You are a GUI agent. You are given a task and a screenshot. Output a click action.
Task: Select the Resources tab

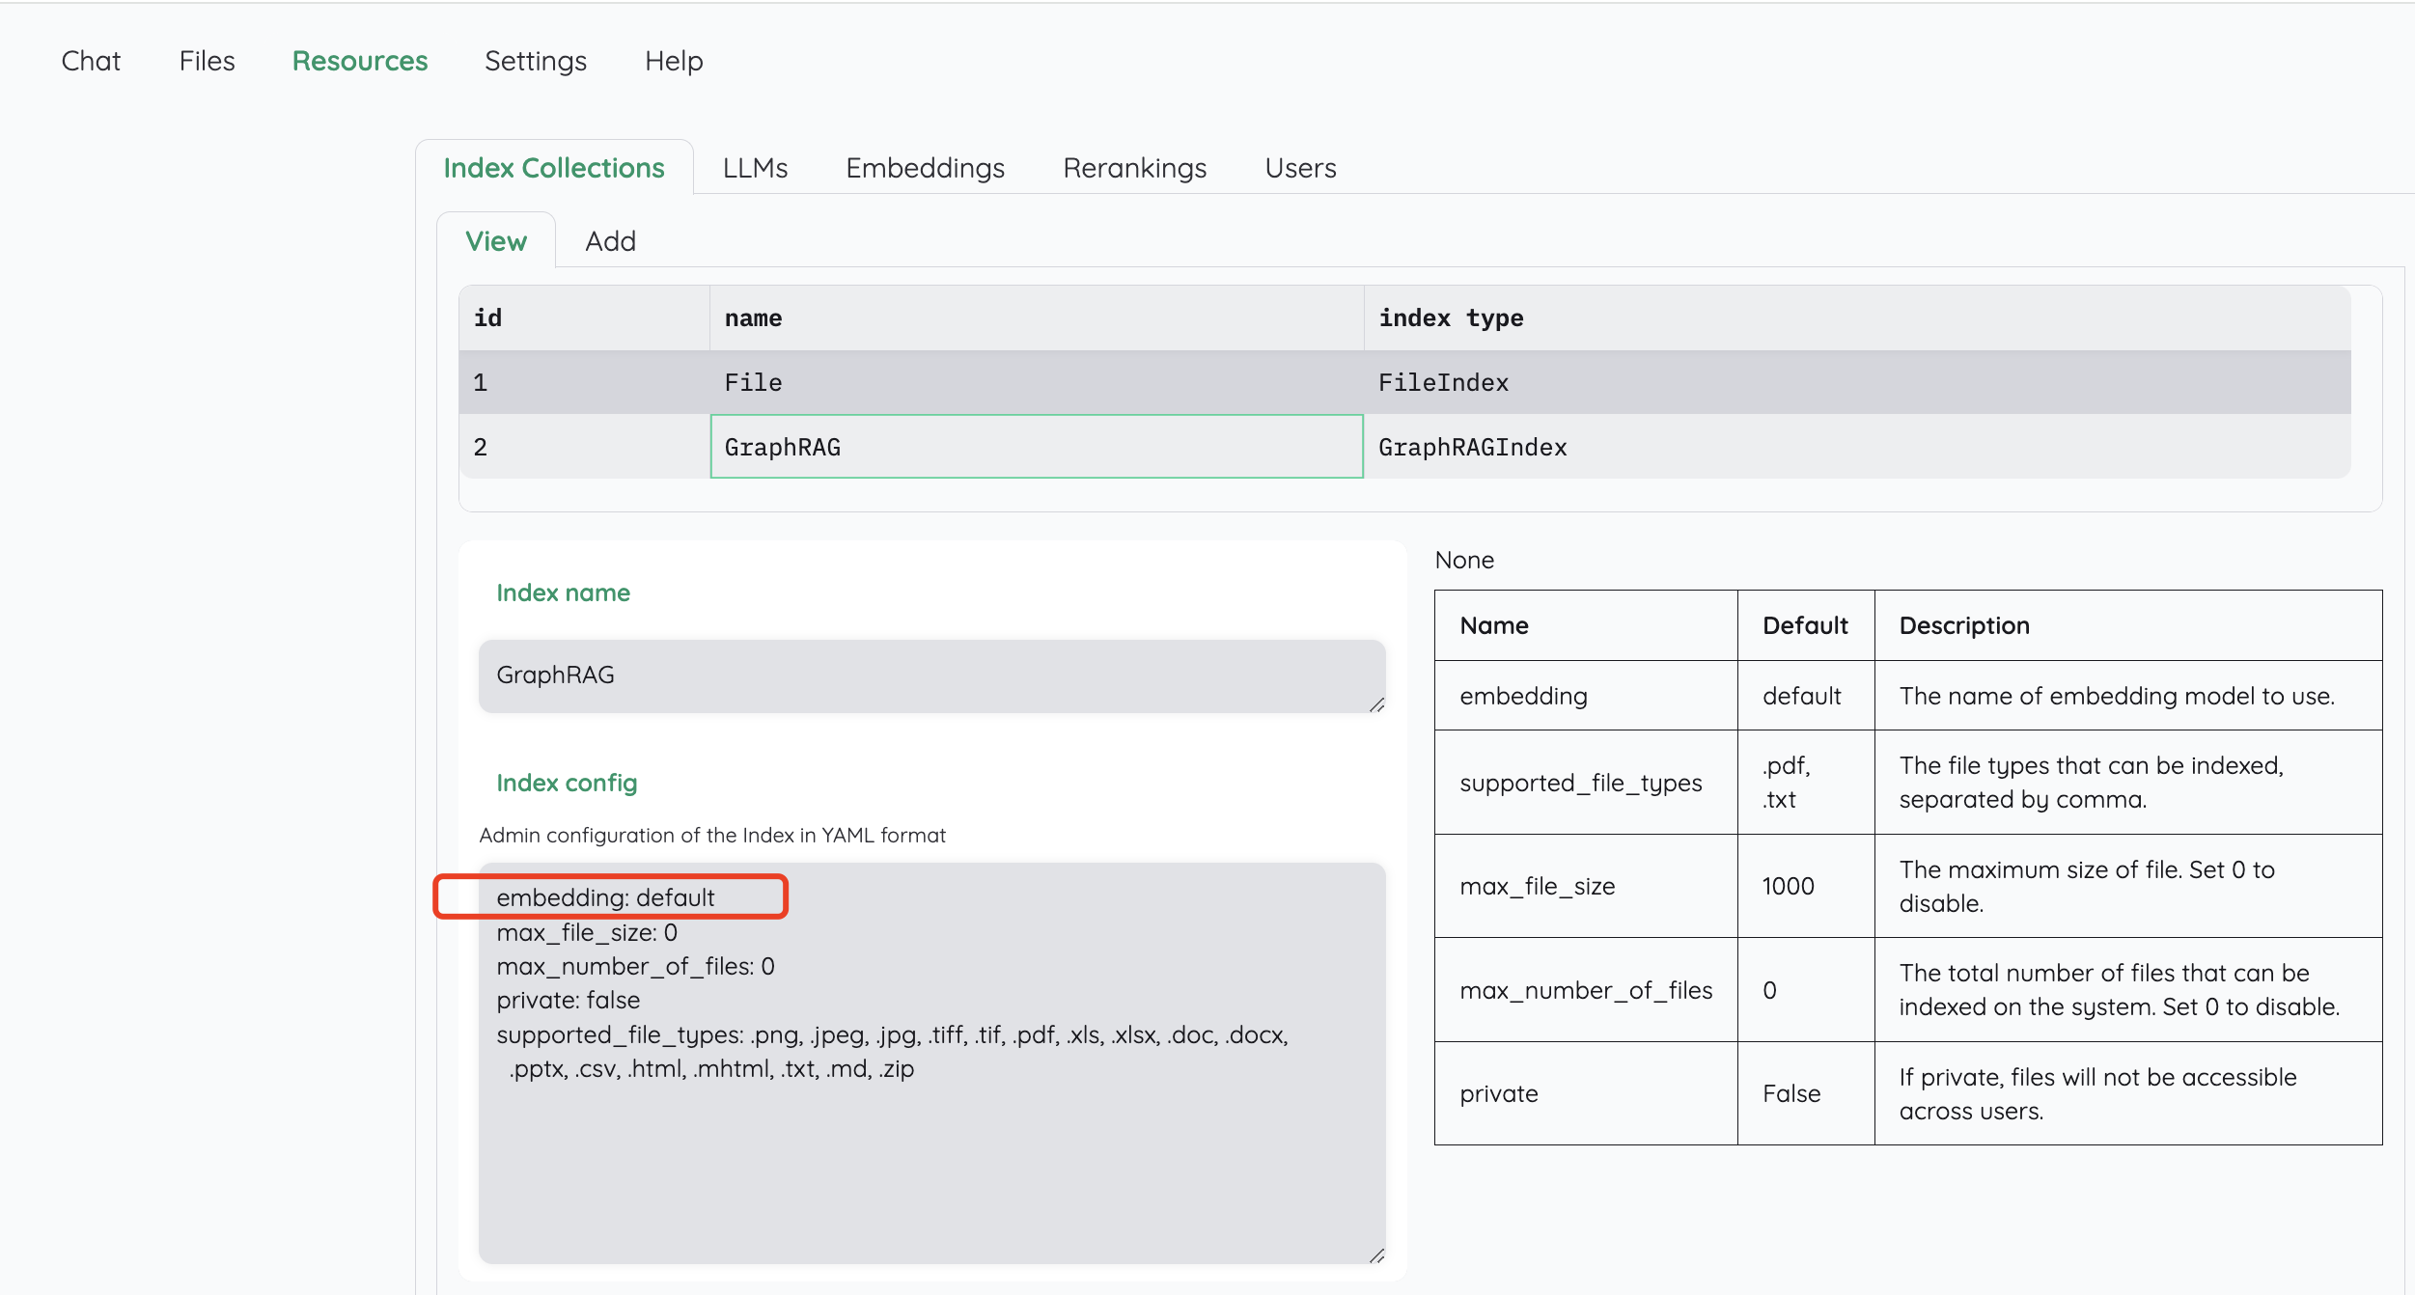pyautogui.click(x=359, y=61)
